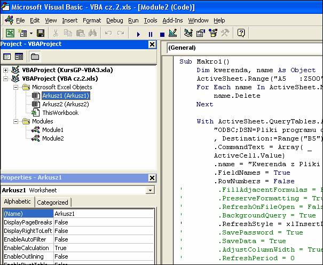Select Arkusz1 (Arkusz1) in the project tree
Image resolution: width=323 pixels, height=265 pixels.
click(x=66, y=96)
